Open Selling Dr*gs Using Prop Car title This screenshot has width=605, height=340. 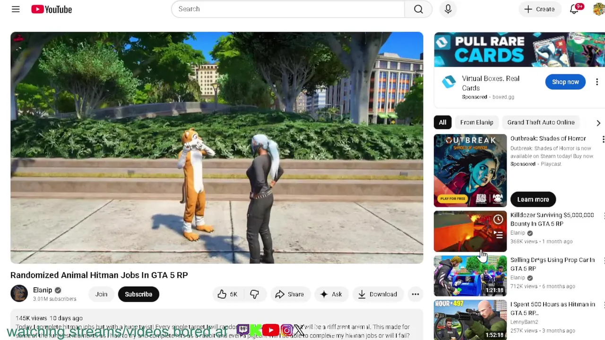[x=553, y=264]
